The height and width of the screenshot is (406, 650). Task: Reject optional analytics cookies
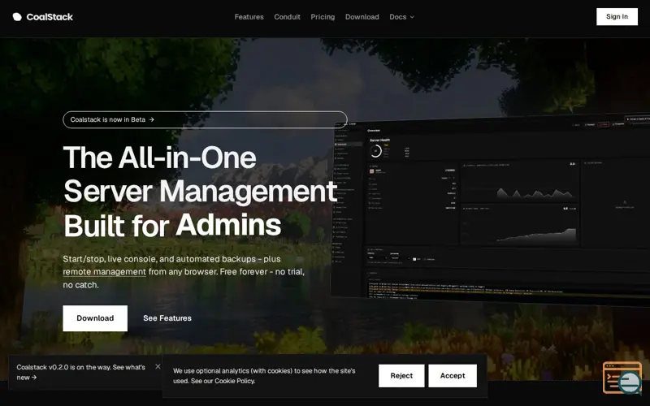[x=401, y=376]
